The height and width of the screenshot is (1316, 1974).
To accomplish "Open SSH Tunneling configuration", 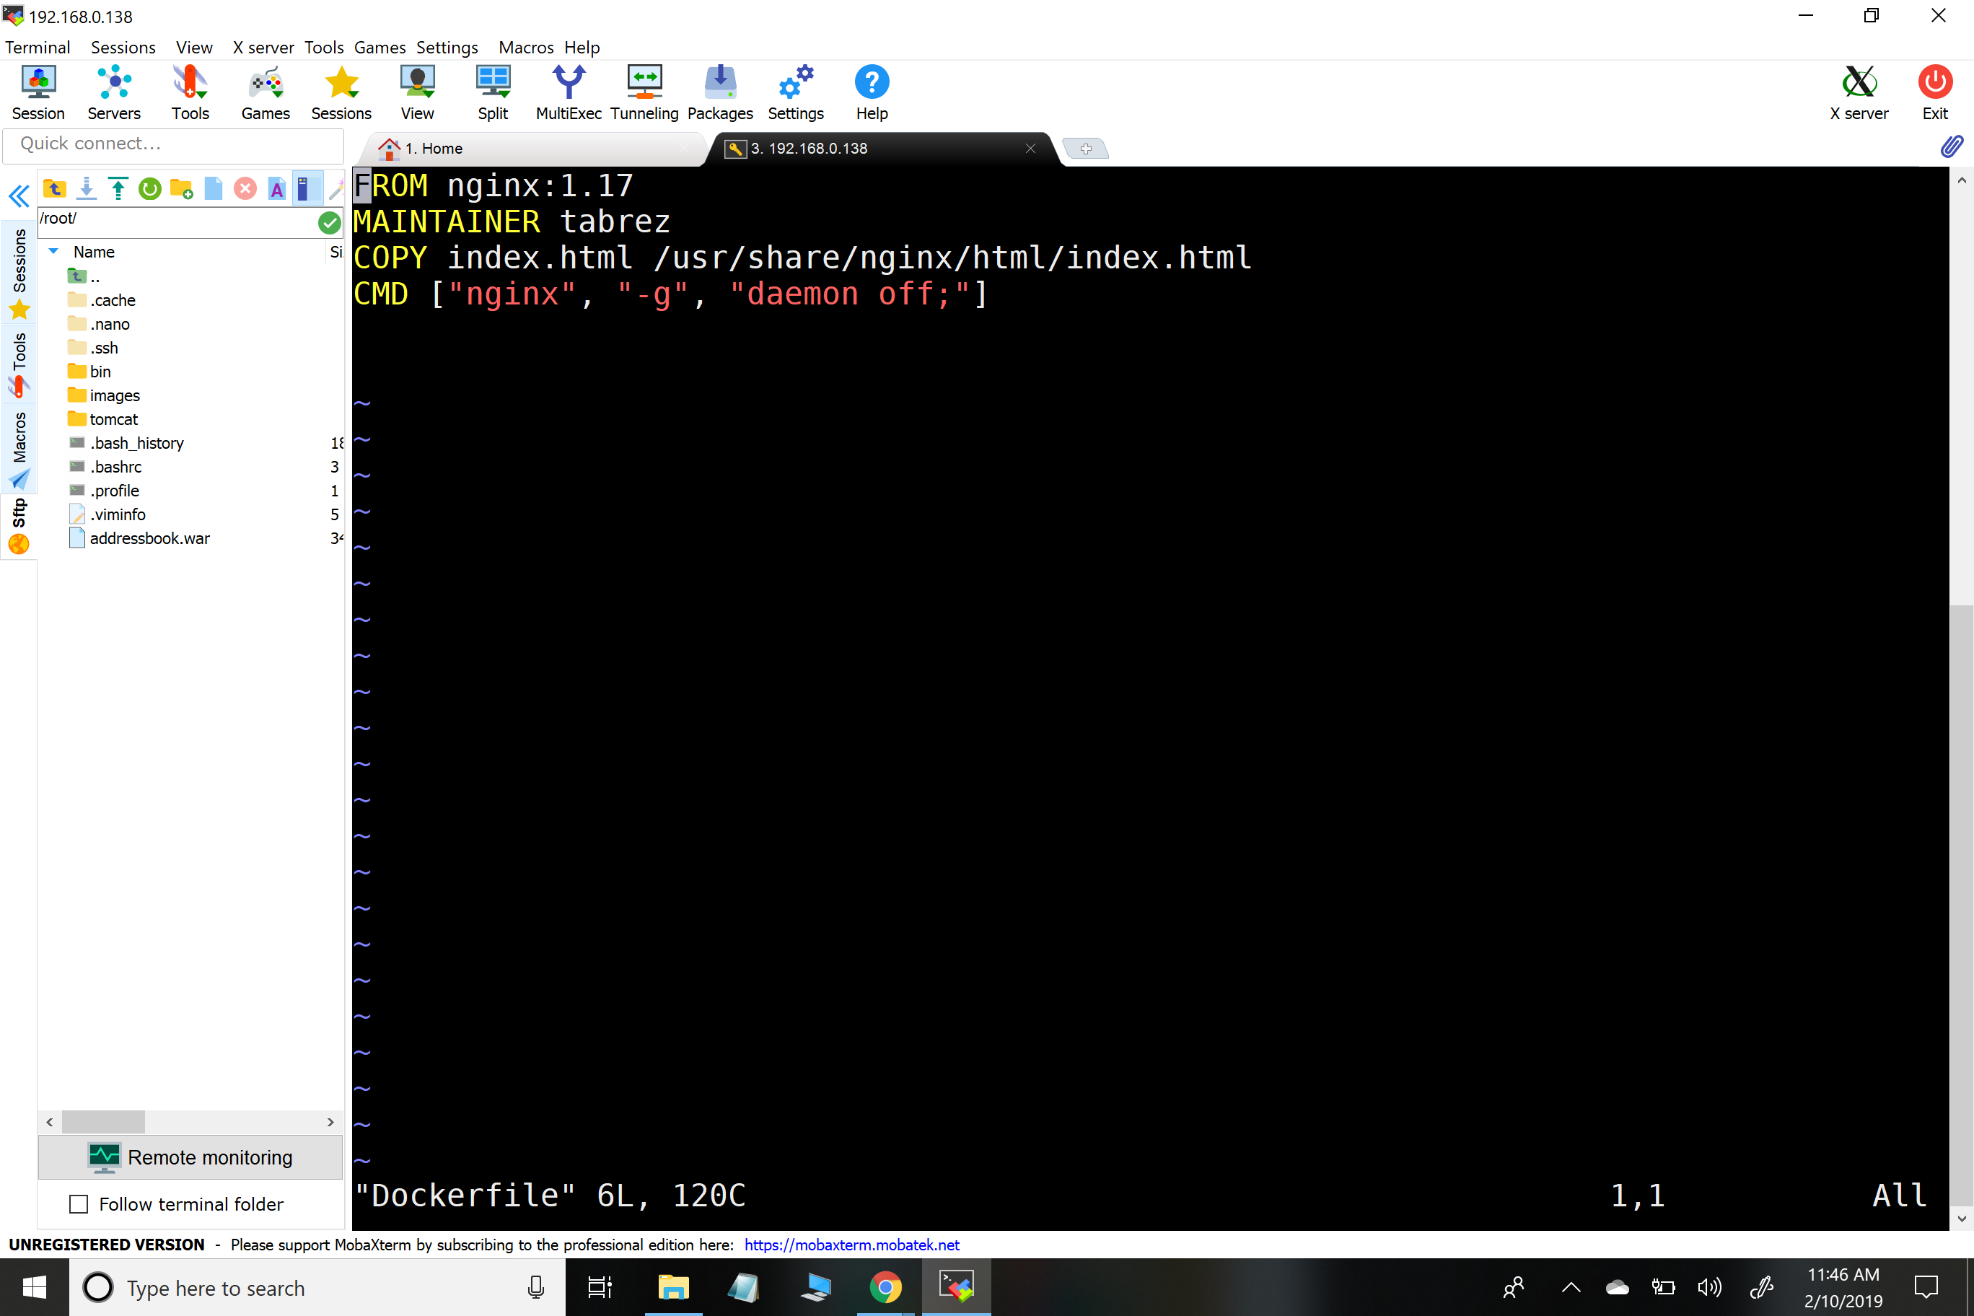I will pos(644,91).
